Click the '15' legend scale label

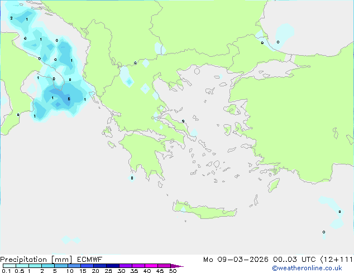pos(83,271)
